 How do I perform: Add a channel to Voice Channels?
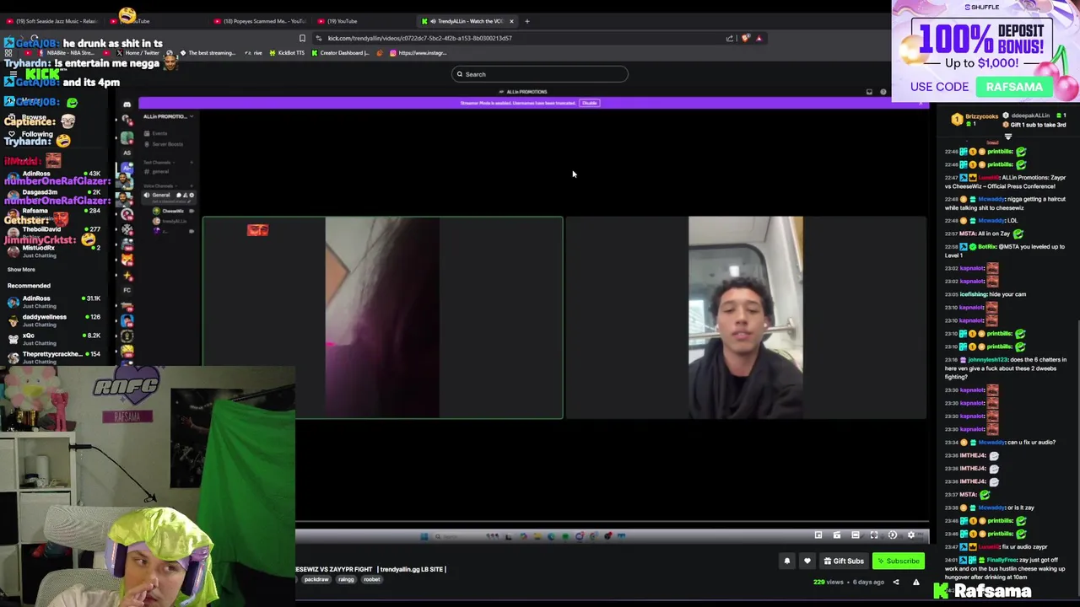[192, 185]
